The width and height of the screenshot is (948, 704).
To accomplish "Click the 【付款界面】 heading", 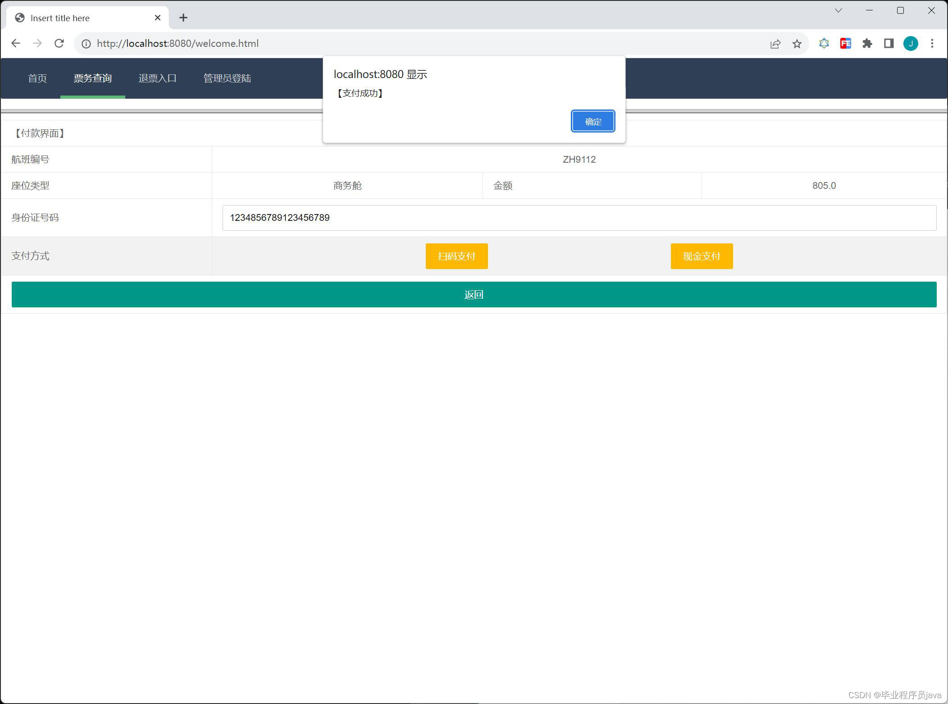I will tap(40, 133).
